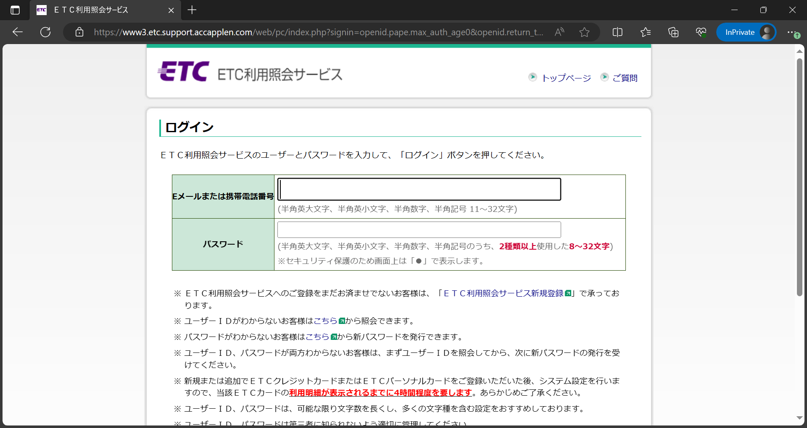This screenshot has height=428, width=807.
Task: Toggle split screen view icon
Action: tap(617, 32)
